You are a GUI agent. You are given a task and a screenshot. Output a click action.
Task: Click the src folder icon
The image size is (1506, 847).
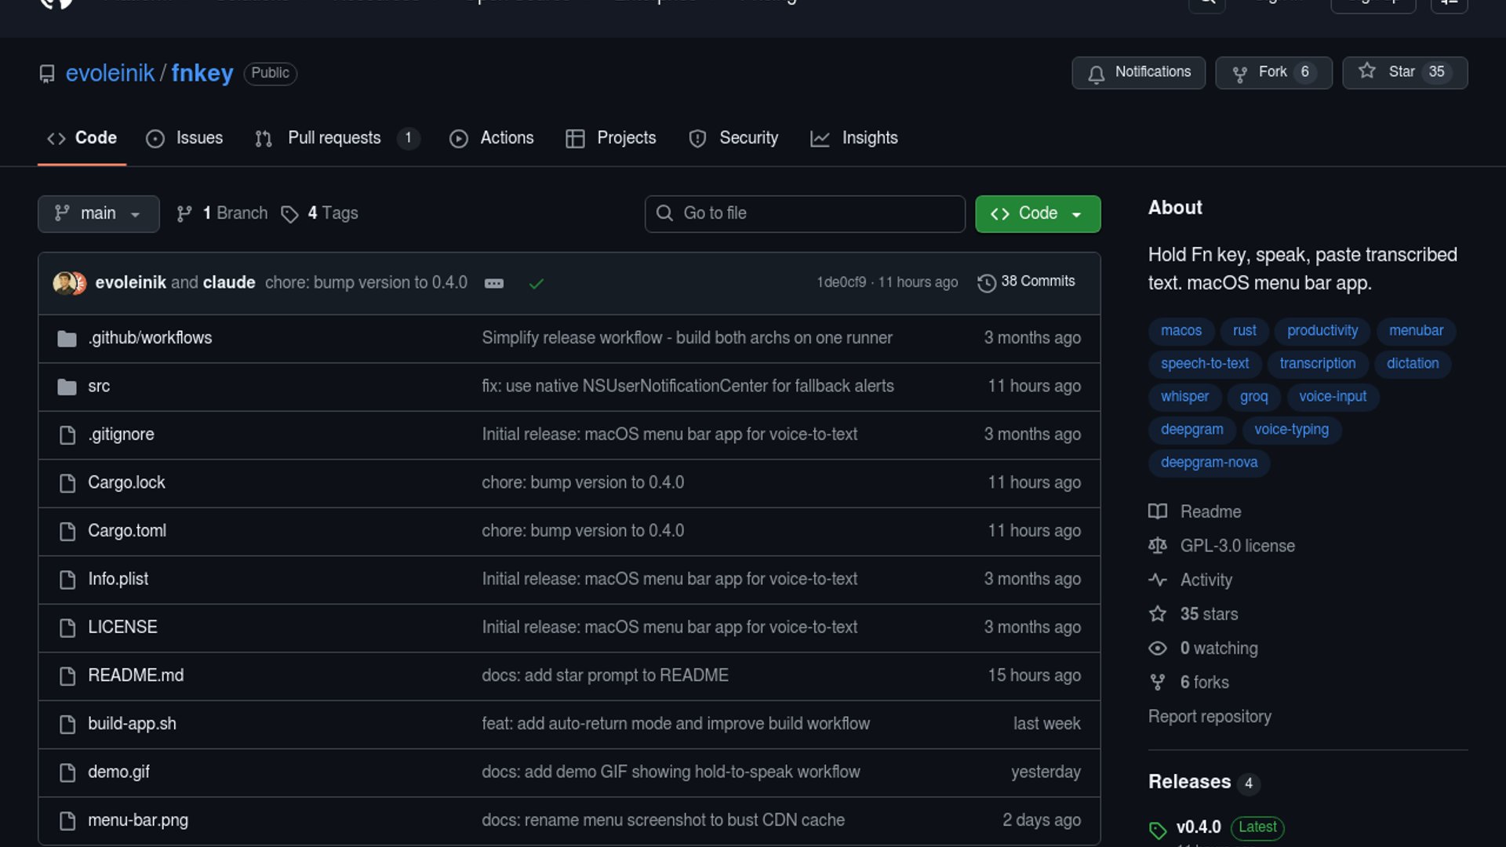[x=67, y=387]
